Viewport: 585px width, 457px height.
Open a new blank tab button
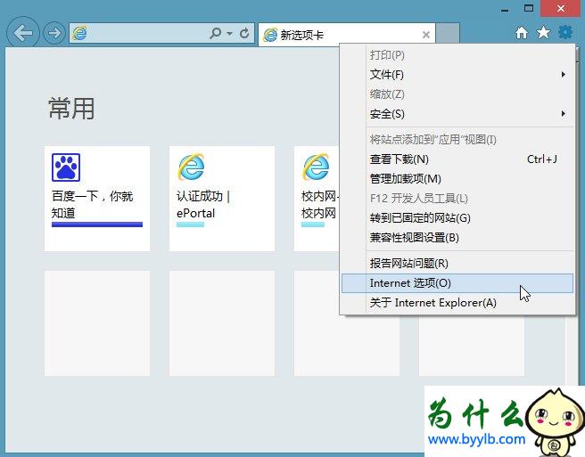coord(448,34)
